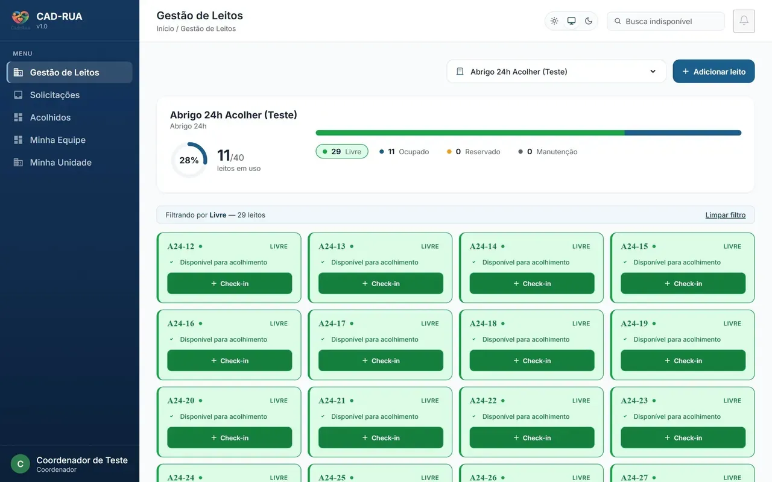Image resolution: width=772 pixels, height=482 pixels.
Task: Click the Gestão de Leitos sidebar icon
Action: [x=18, y=72]
